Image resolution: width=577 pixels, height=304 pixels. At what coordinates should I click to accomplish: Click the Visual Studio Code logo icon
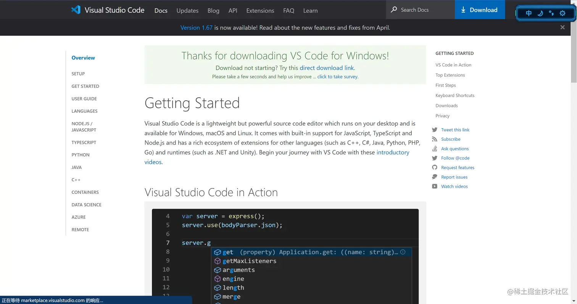pos(76,10)
